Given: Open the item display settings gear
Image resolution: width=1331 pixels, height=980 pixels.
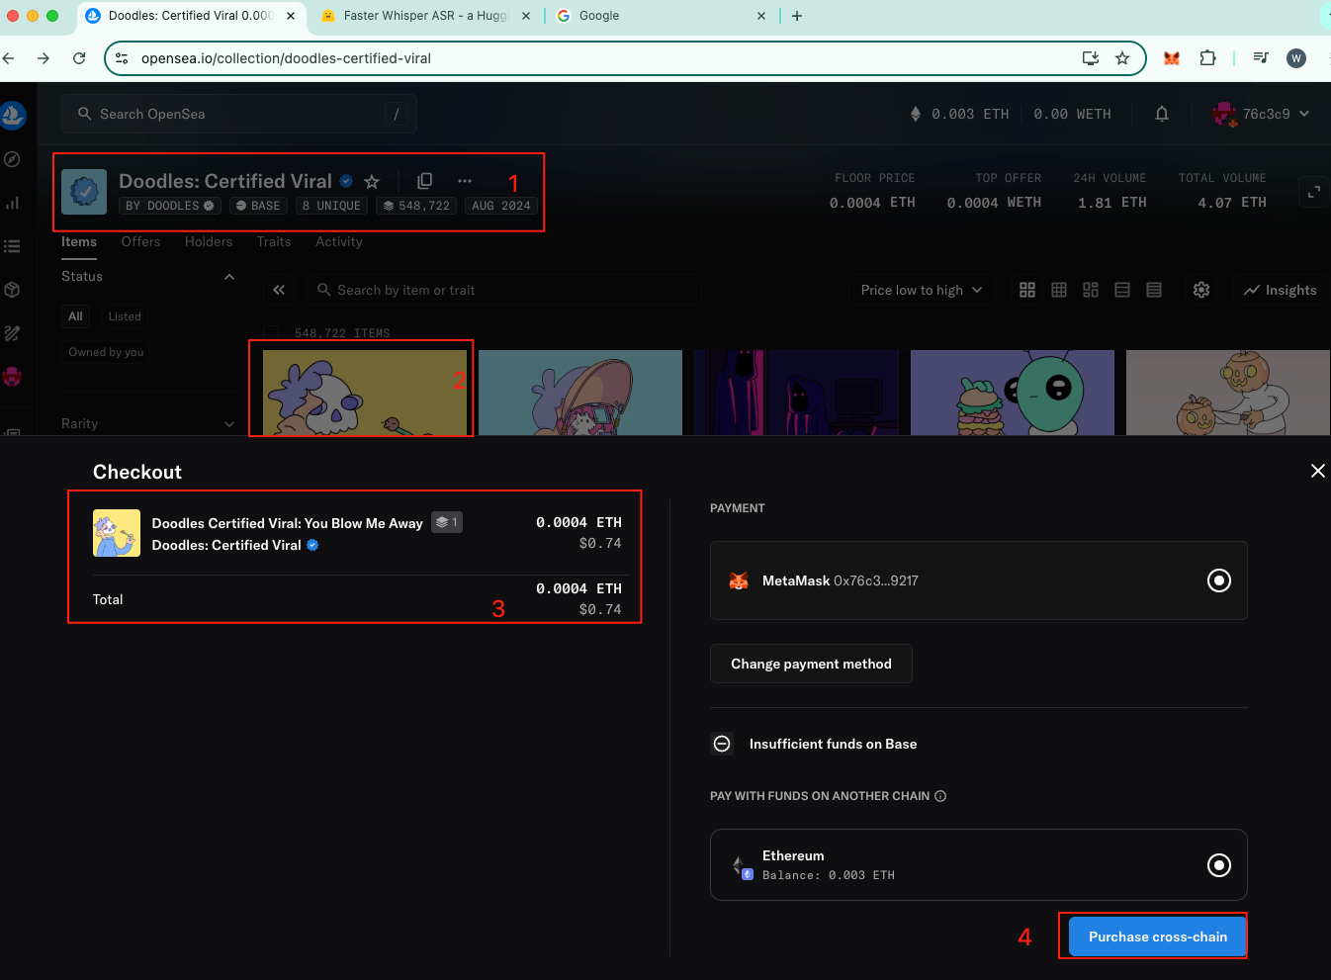Looking at the screenshot, I should (1201, 290).
